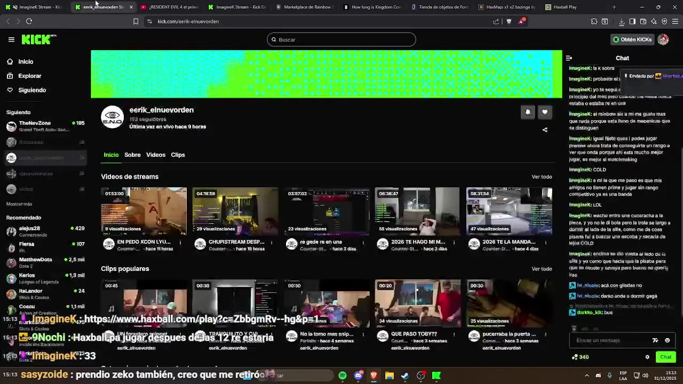The height and width of the screenshot is (384, 683).
Task: Reload the page with the refresh icon
Action: 29,21
